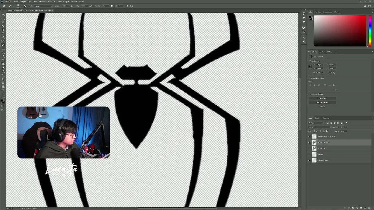
Task: Select the Rectangular Marquee tool
Action: (x=3, y=18)
